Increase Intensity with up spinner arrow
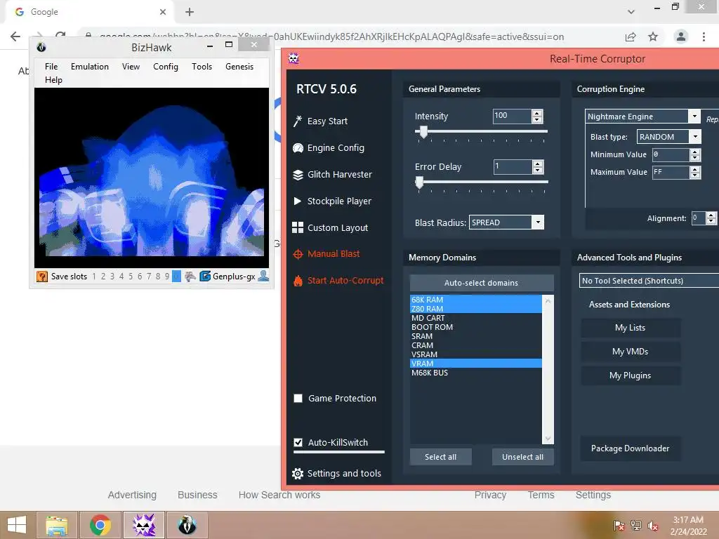Image resolution: width=719 pixels, height=539 pixels. coord(537,113)
